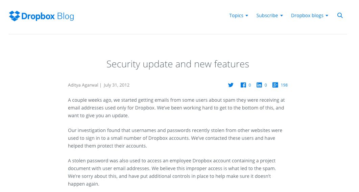Click the paragraph starting 'Our investigation found'
Screen dimensions: 359x192
click(175, 138)
